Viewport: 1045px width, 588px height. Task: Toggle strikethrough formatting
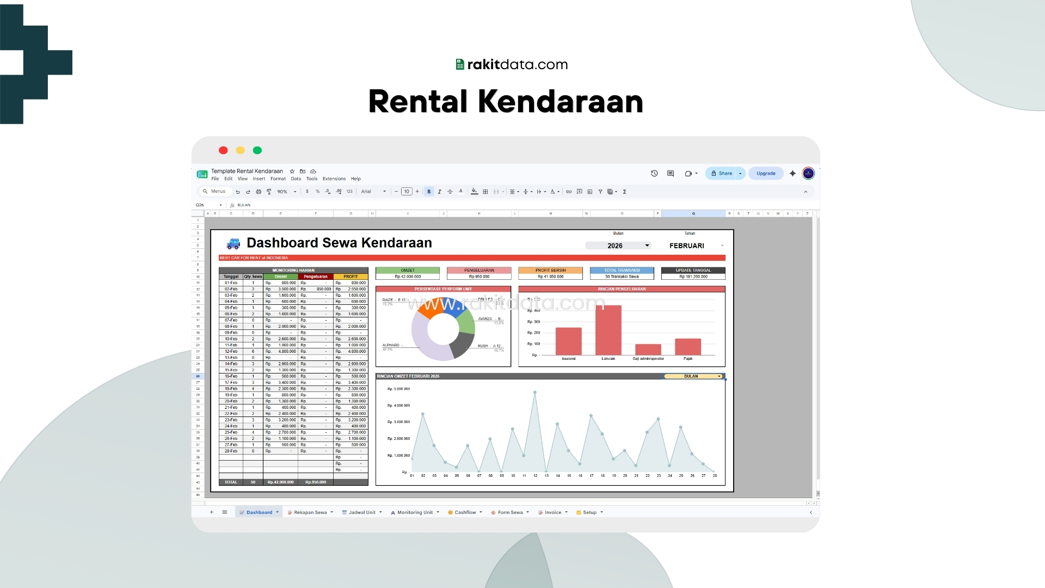[x=450, y=192]
